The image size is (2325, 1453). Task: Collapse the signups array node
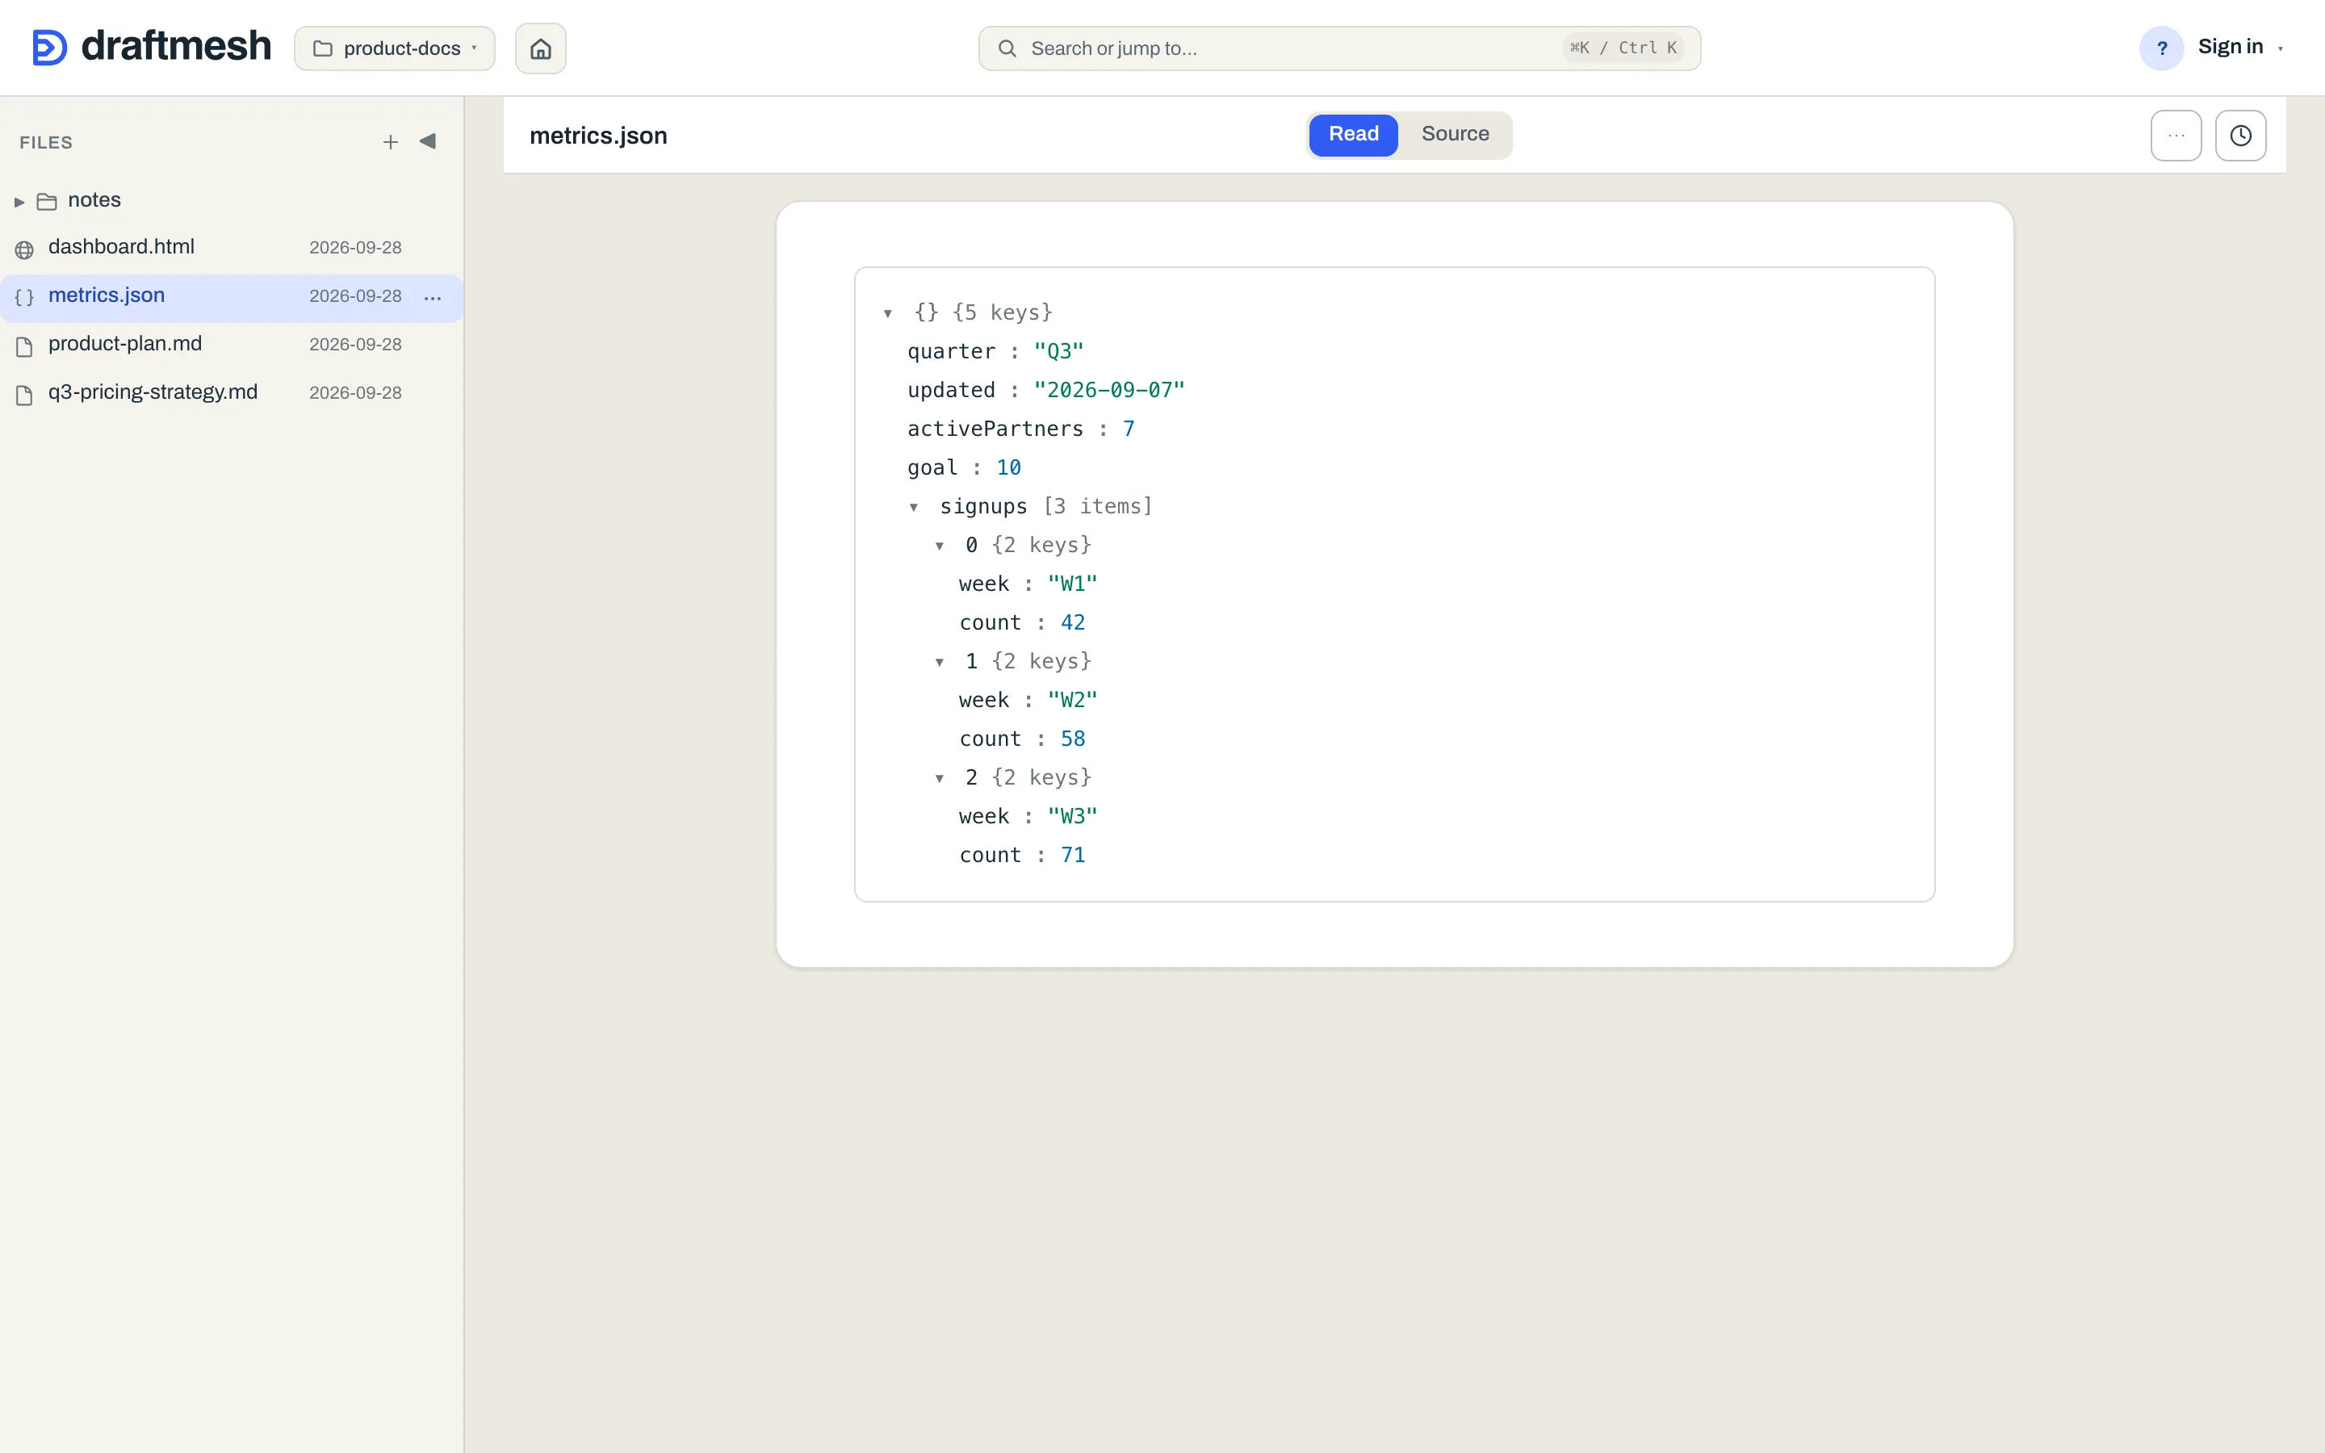click(914, 508)
